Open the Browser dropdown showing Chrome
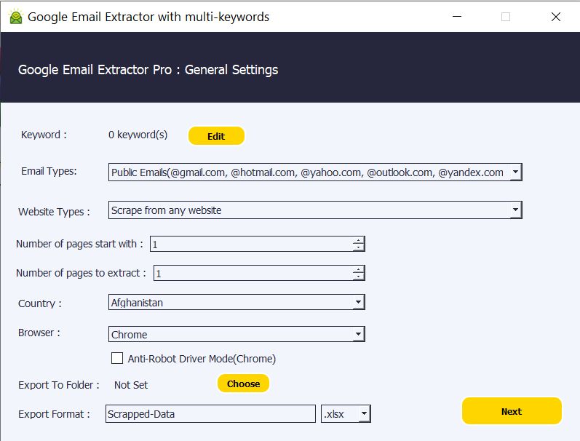This screenshot has height=441, width=580. tap(237, 334)
